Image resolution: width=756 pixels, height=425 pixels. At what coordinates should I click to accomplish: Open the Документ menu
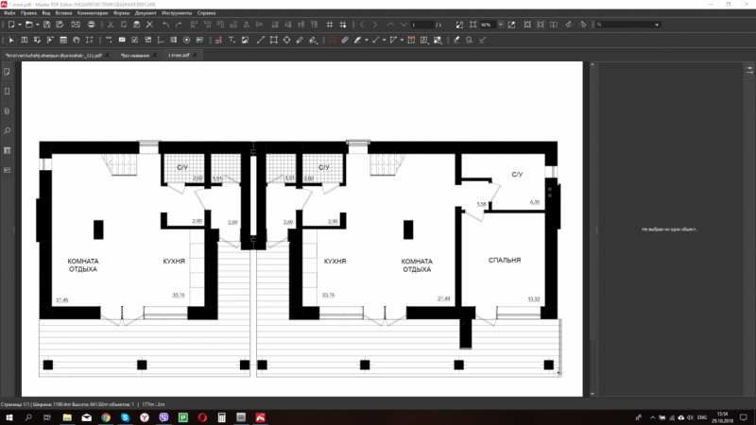(146, 13)
